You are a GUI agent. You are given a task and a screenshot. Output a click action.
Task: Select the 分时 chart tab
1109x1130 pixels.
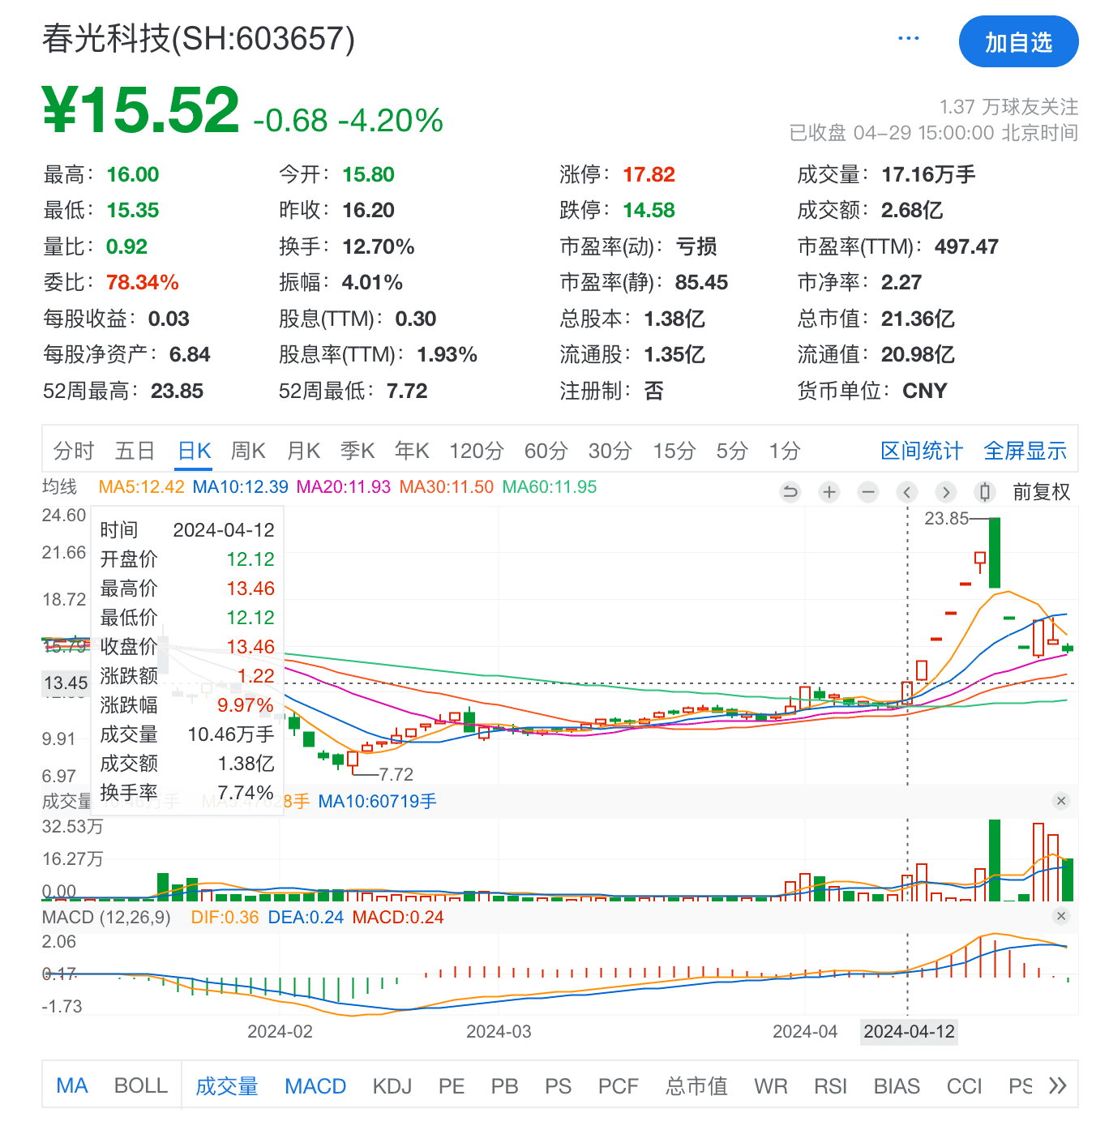pyautogui.click(x=74, y=451)
